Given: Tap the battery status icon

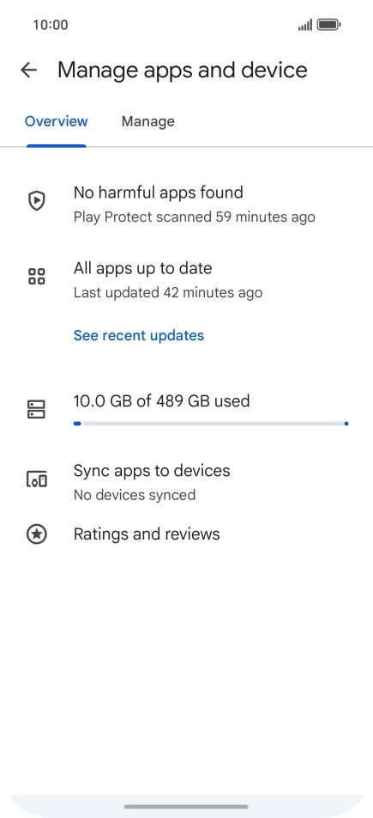Looking at the screenshot, I should 328,25.
